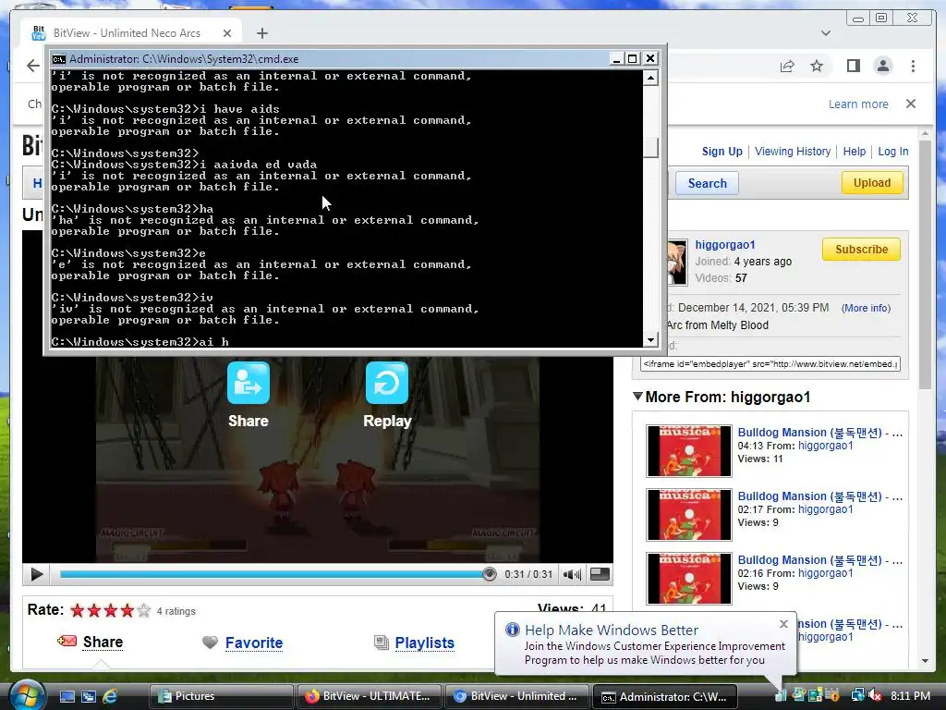This screenshot has height=710, width=946.
Task: Click the Help link in BitView header
Action: 854,152
